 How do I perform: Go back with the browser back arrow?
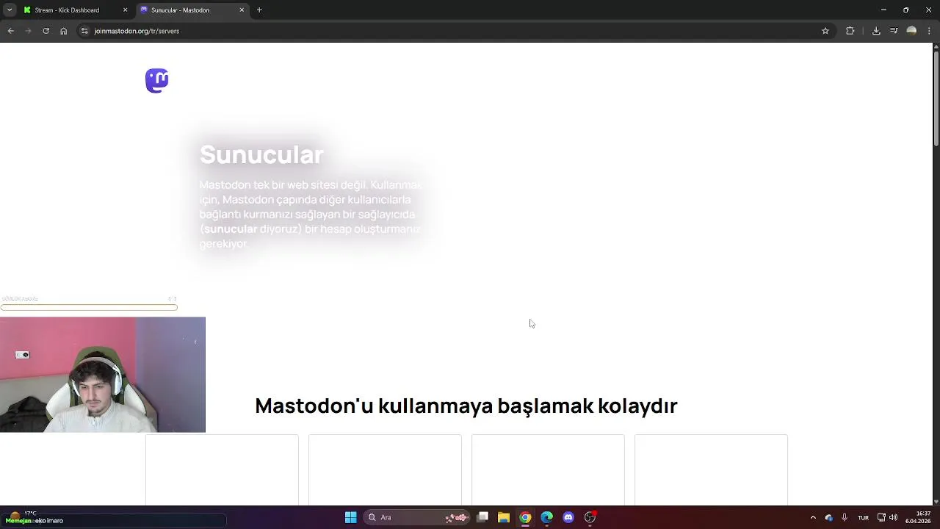click(10, 31)
